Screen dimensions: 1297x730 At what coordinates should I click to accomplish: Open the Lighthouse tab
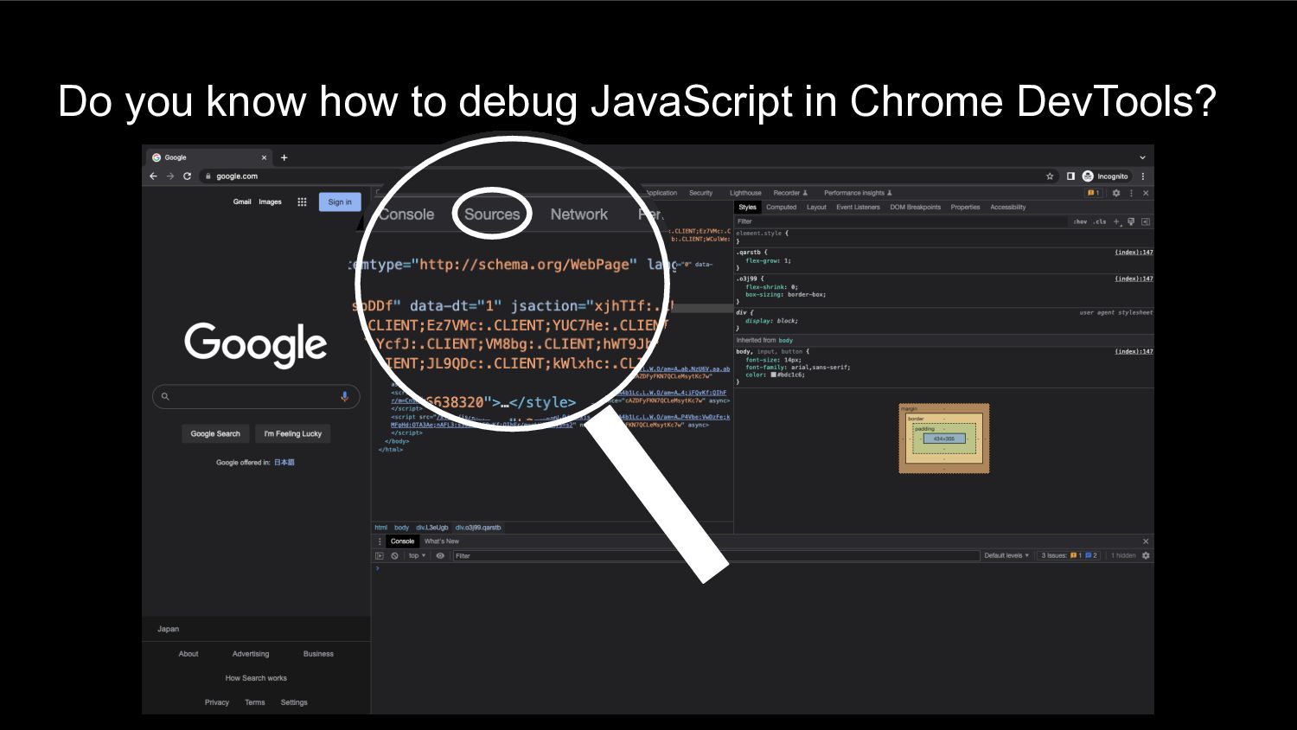point(745,193)
